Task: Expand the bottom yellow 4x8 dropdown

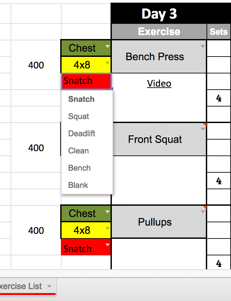Action: (x=107, y=228)
